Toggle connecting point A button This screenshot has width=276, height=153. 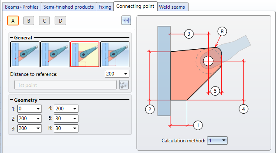point(13,21)
